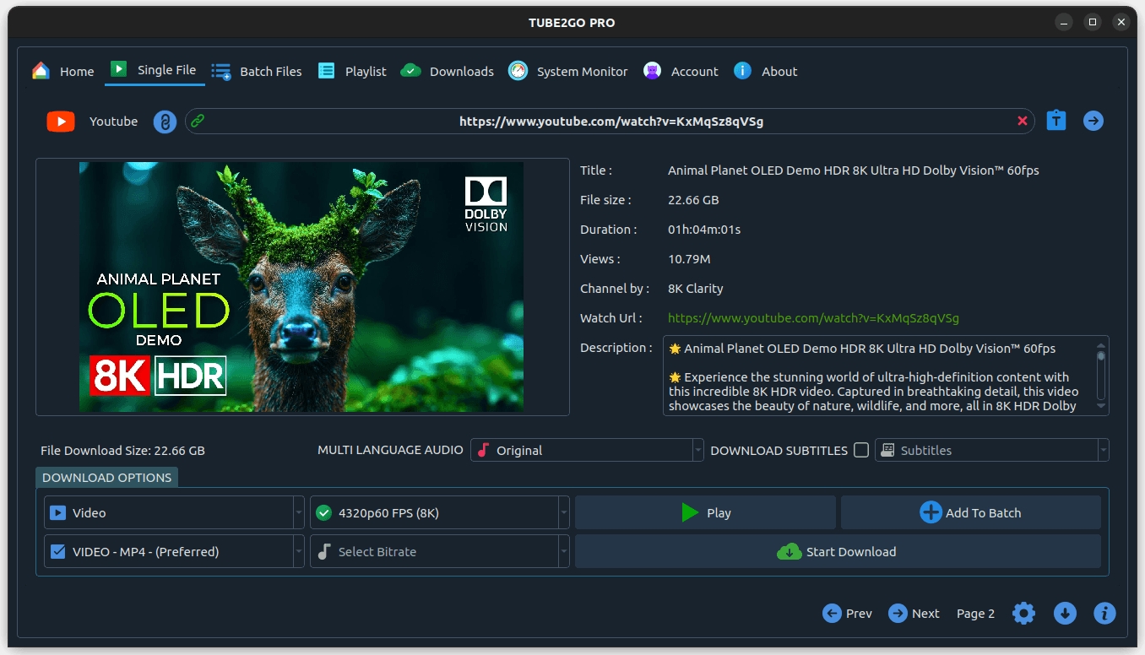Open the Batch Files tab
The image size is (1145, 655).
click(257, 72)
